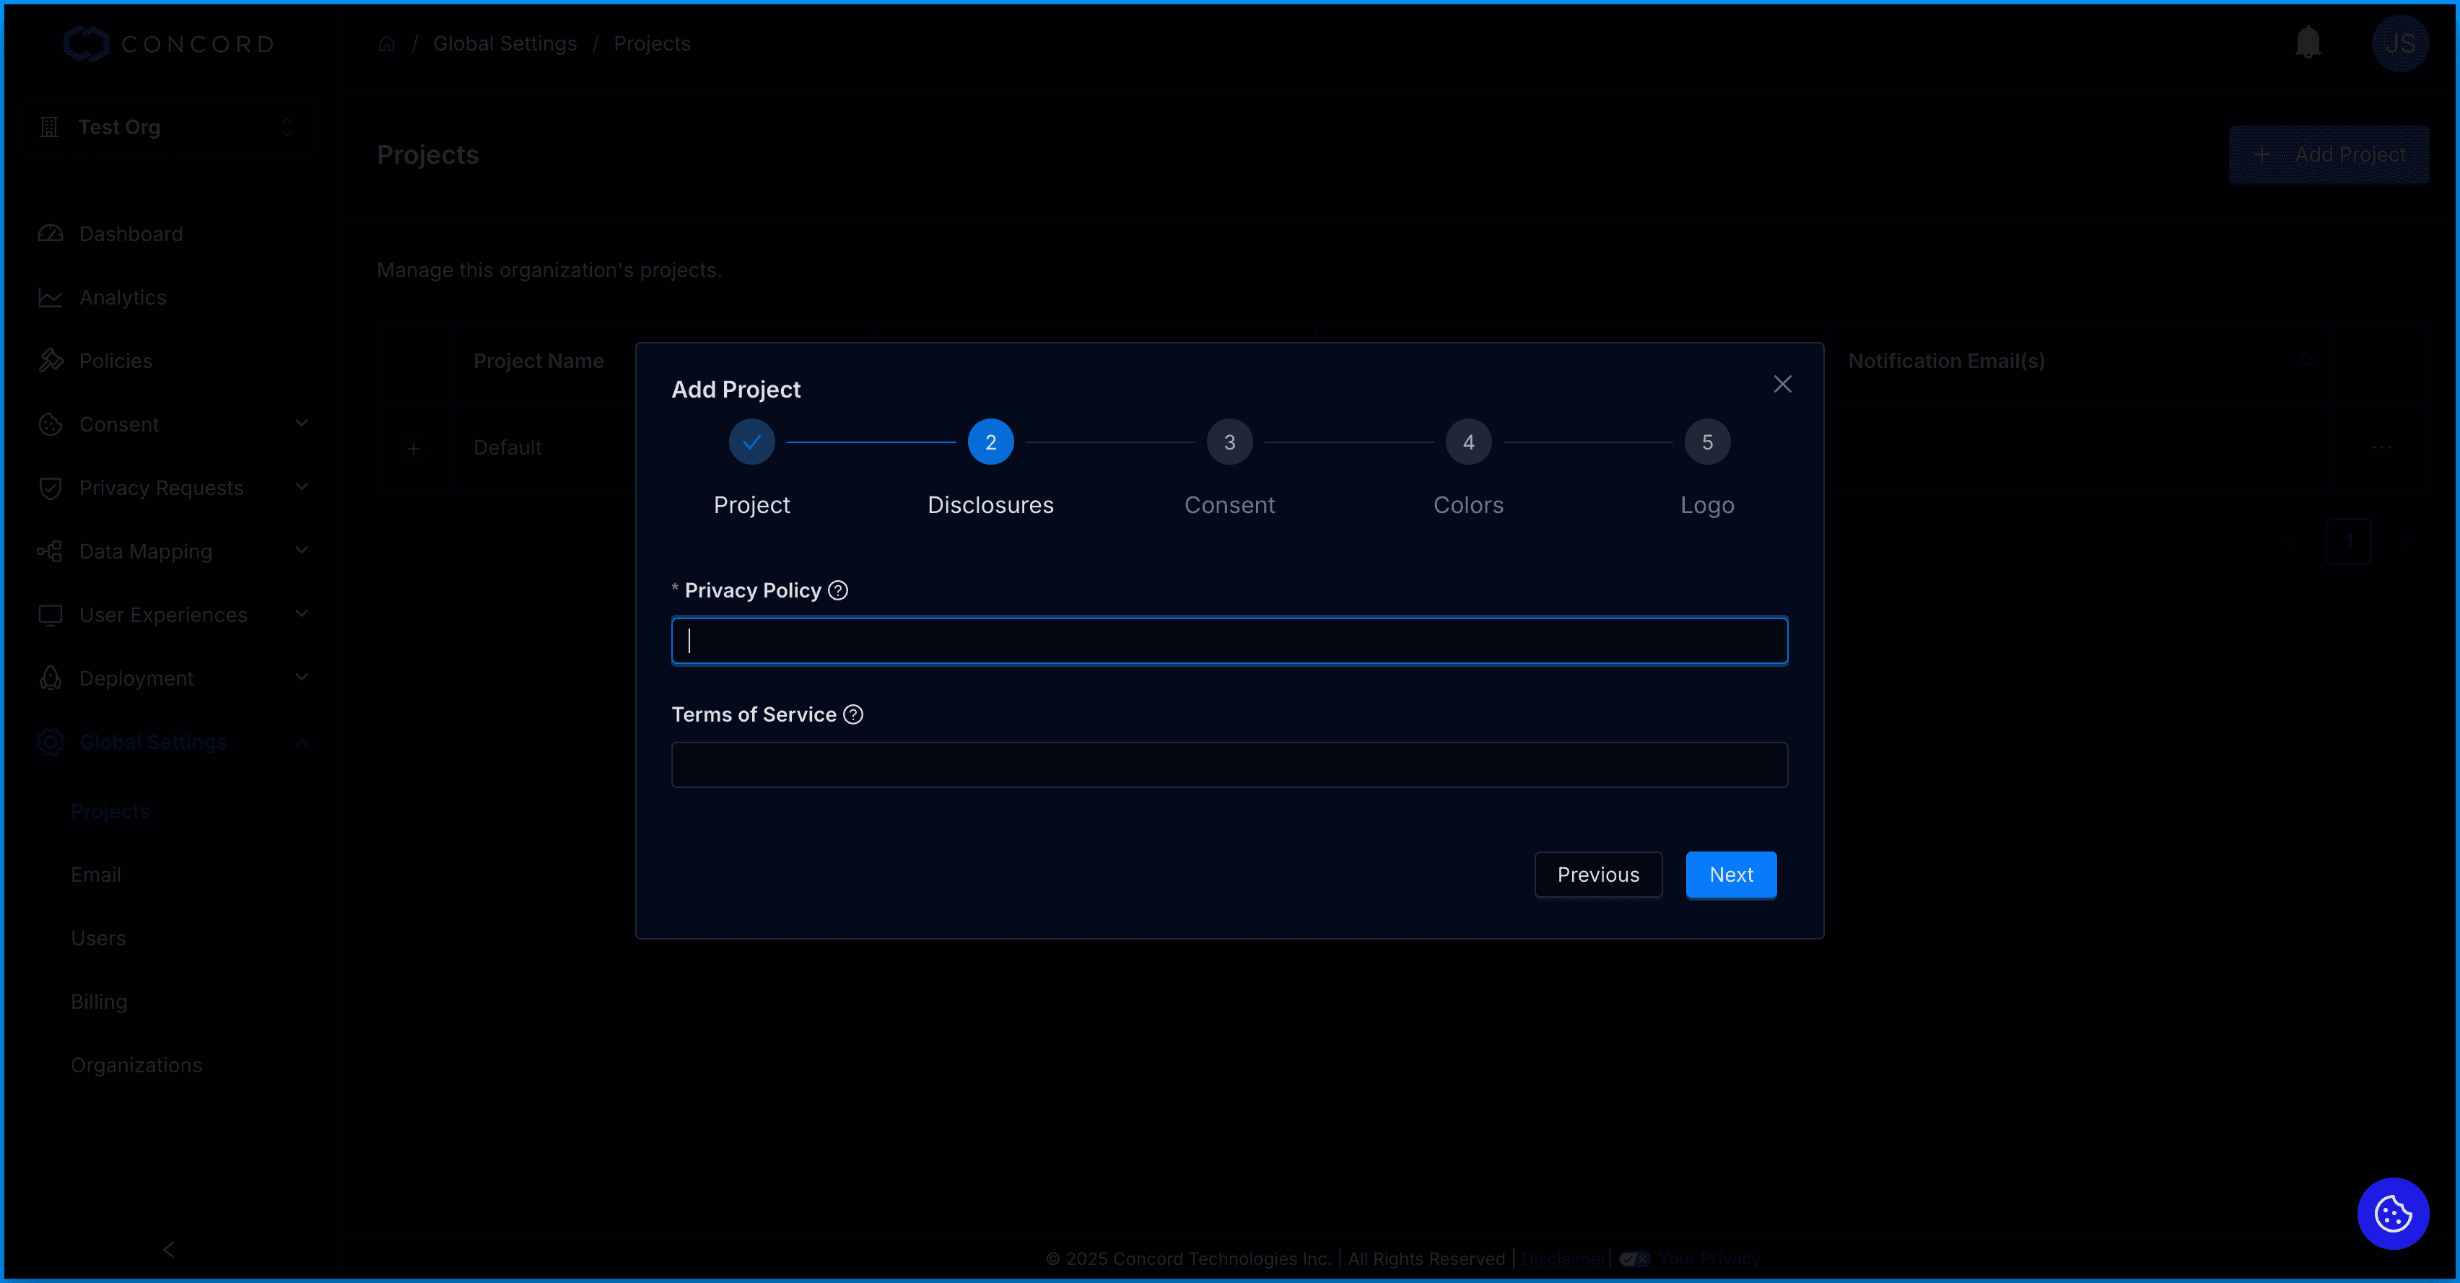2460x1283 pixels.
Task: Focus the Terms of Service input field
Action: 1229,765
